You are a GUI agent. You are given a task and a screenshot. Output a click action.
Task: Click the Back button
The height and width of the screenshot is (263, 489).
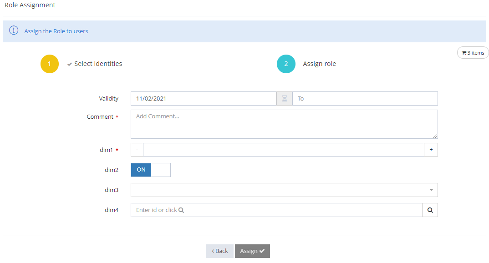point(220,251)
